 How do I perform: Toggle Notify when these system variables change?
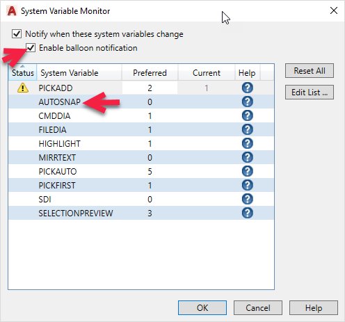(x=17, y=34)
